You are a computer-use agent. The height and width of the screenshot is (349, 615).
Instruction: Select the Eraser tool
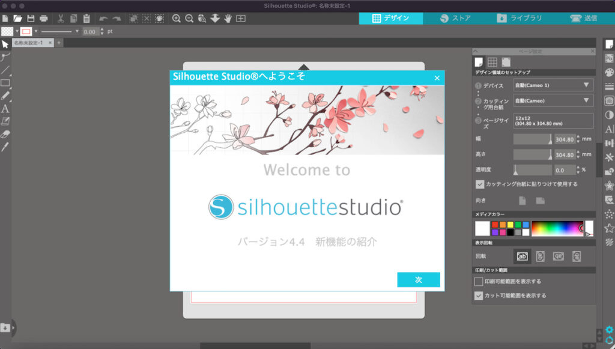click(x=5, y=134)
